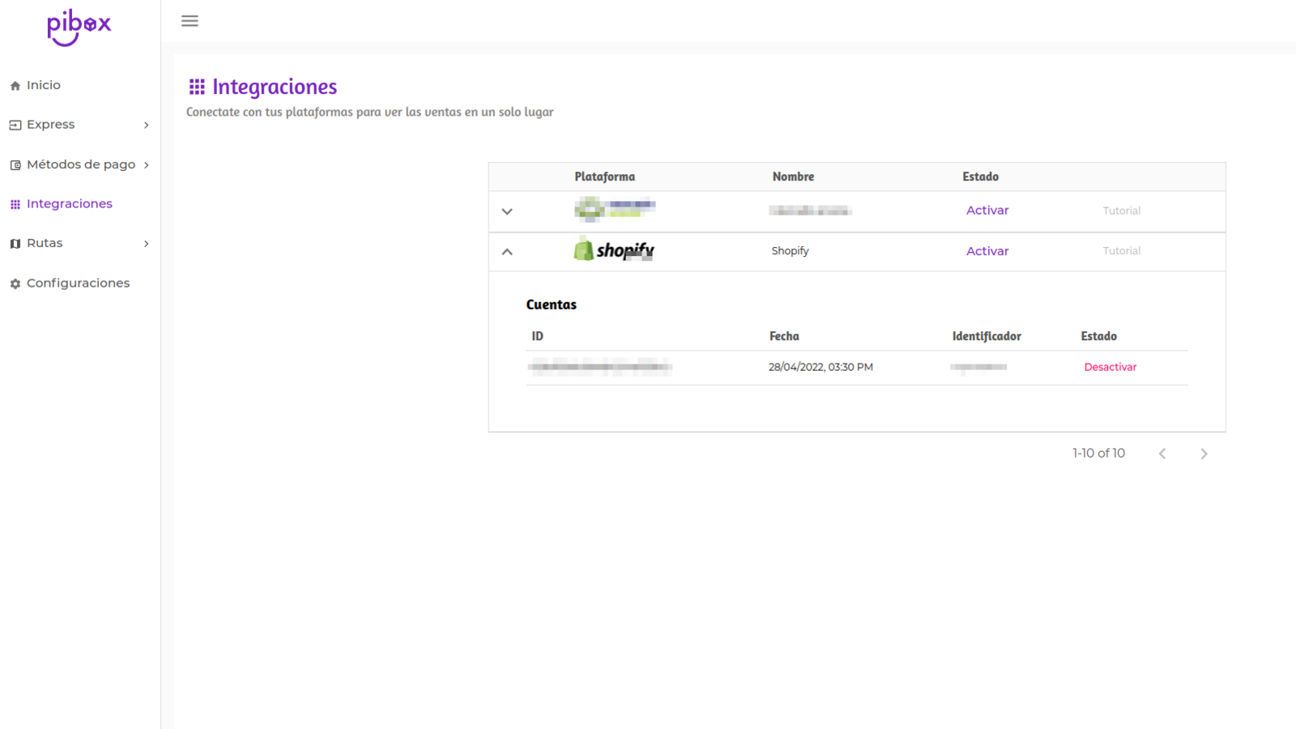
Task: Click the Shopify logo in table
Action: pyautogui.click(x=614, y=250)
